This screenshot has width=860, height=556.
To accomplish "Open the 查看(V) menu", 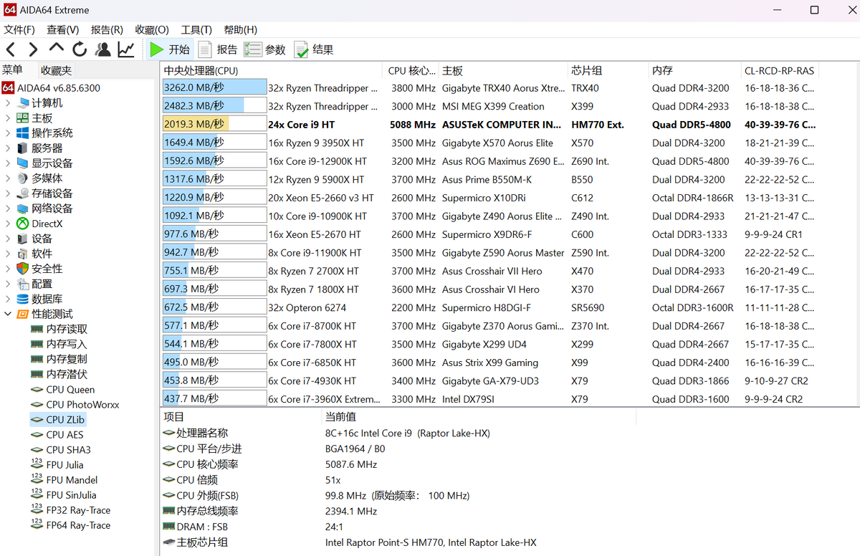I will coord(63,29).
